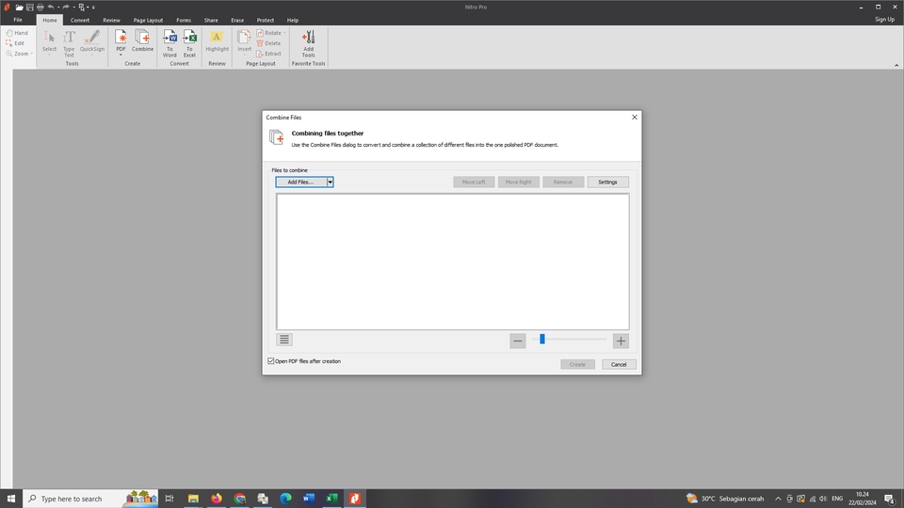Open the Rotate dropdown in Page Layout

(x=284, y=33)
